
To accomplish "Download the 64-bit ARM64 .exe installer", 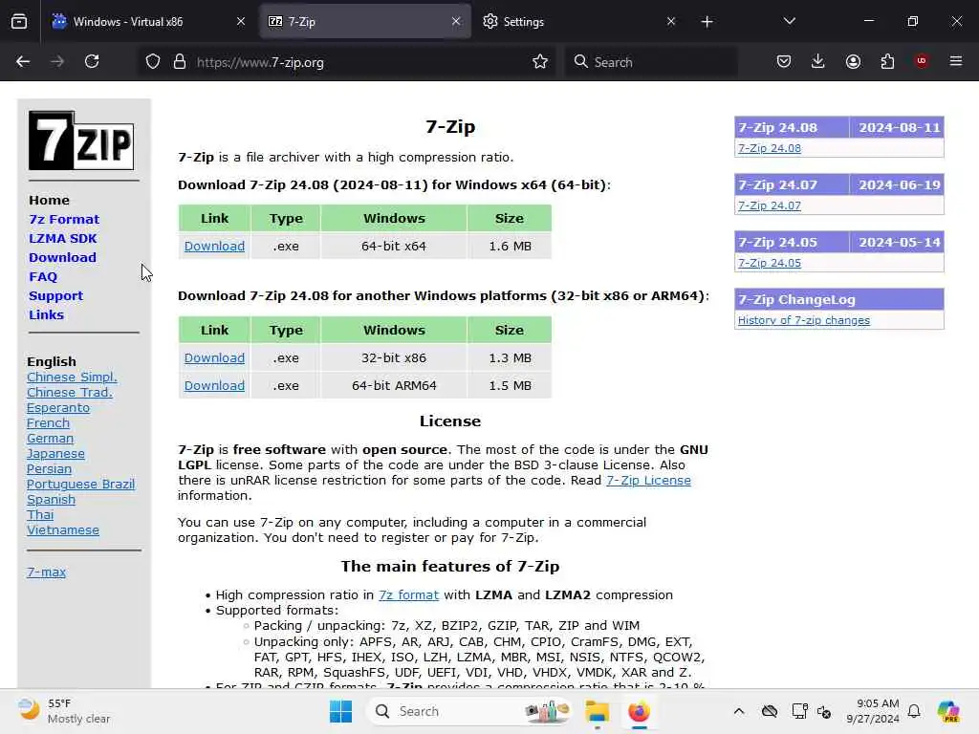I will (x=214, y=386).
